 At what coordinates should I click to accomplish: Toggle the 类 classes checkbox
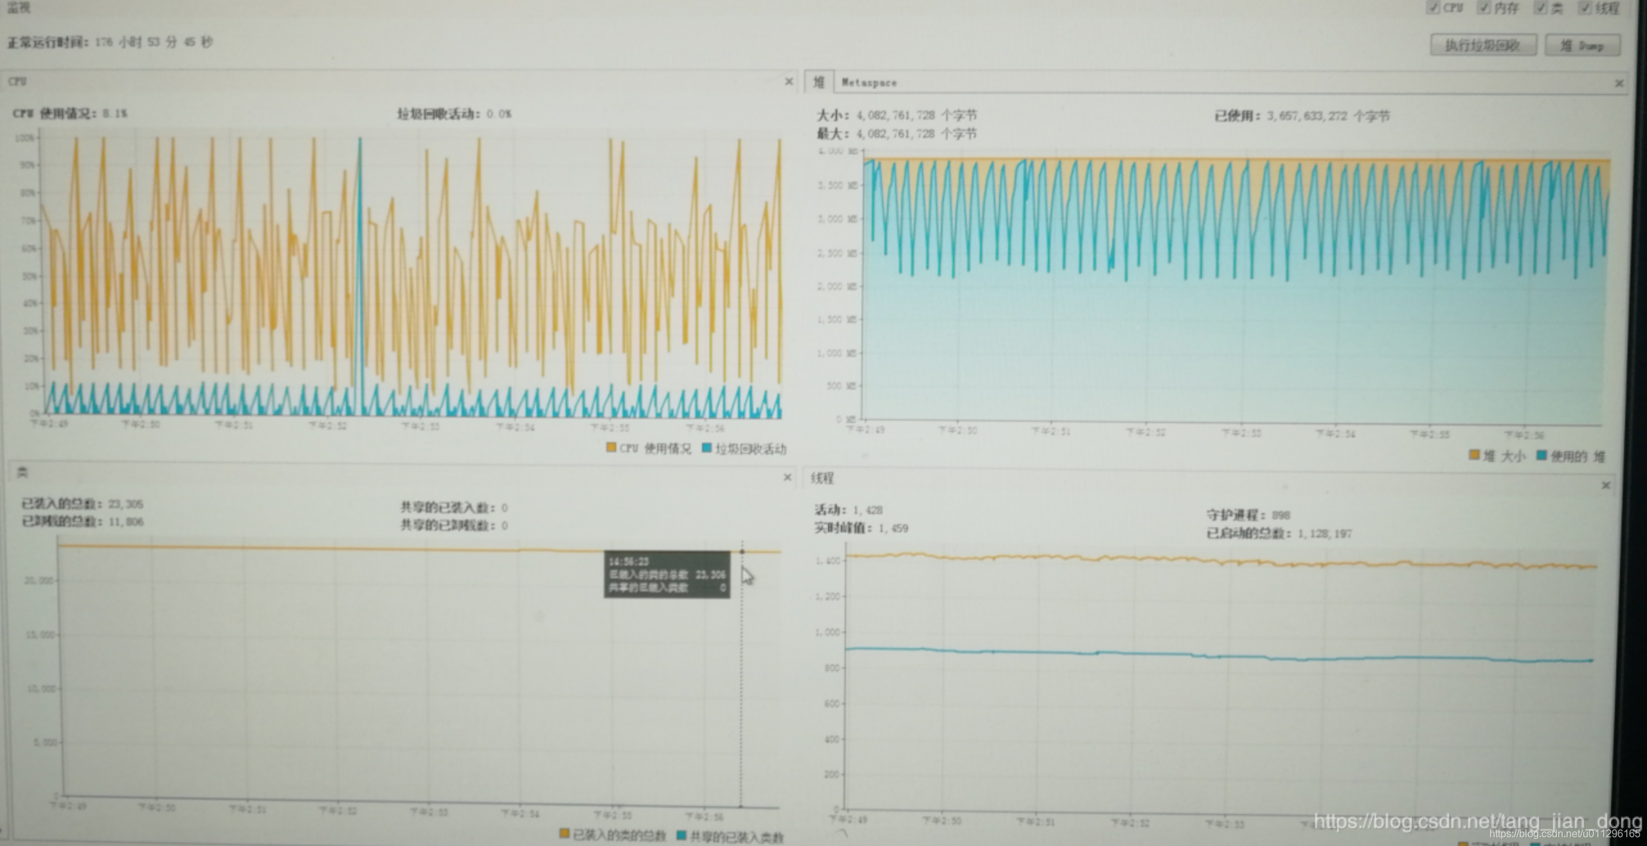pyautogui.click(x=1541, y=8)
